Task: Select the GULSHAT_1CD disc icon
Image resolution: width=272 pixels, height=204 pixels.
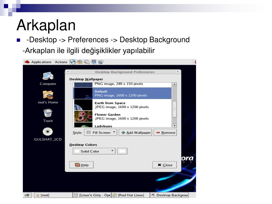Action: click(48, 134)
